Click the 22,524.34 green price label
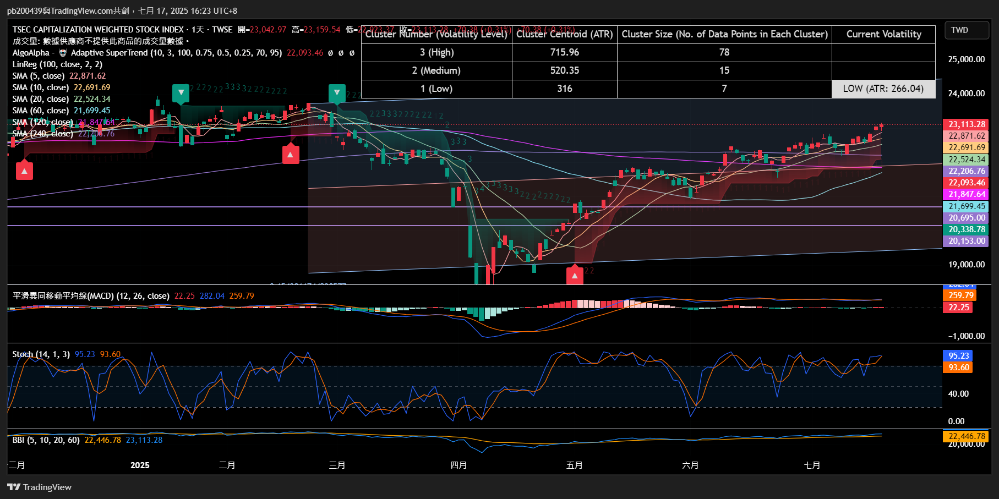The image size is (999, 499). (x=967, y=160)
